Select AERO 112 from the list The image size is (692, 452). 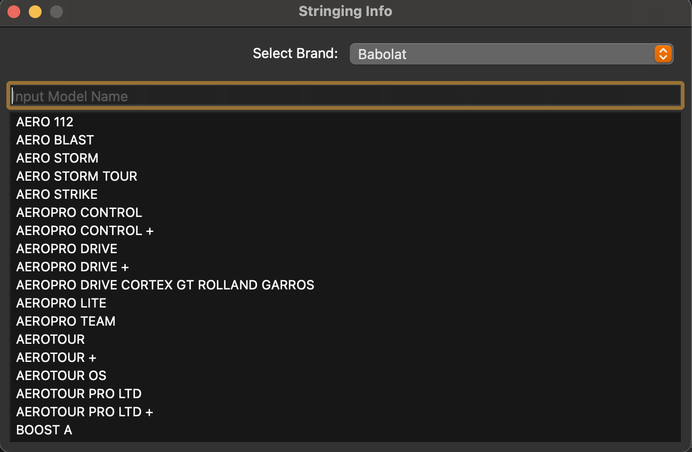pyautogui.click(x=45, y=122)
